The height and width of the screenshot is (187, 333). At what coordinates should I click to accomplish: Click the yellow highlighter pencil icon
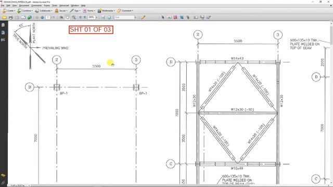coord(143,17)
